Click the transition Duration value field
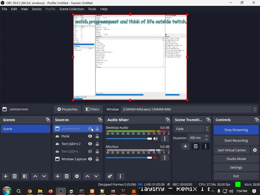The height and width of the screenshot is (195, 260). (196, 138)
